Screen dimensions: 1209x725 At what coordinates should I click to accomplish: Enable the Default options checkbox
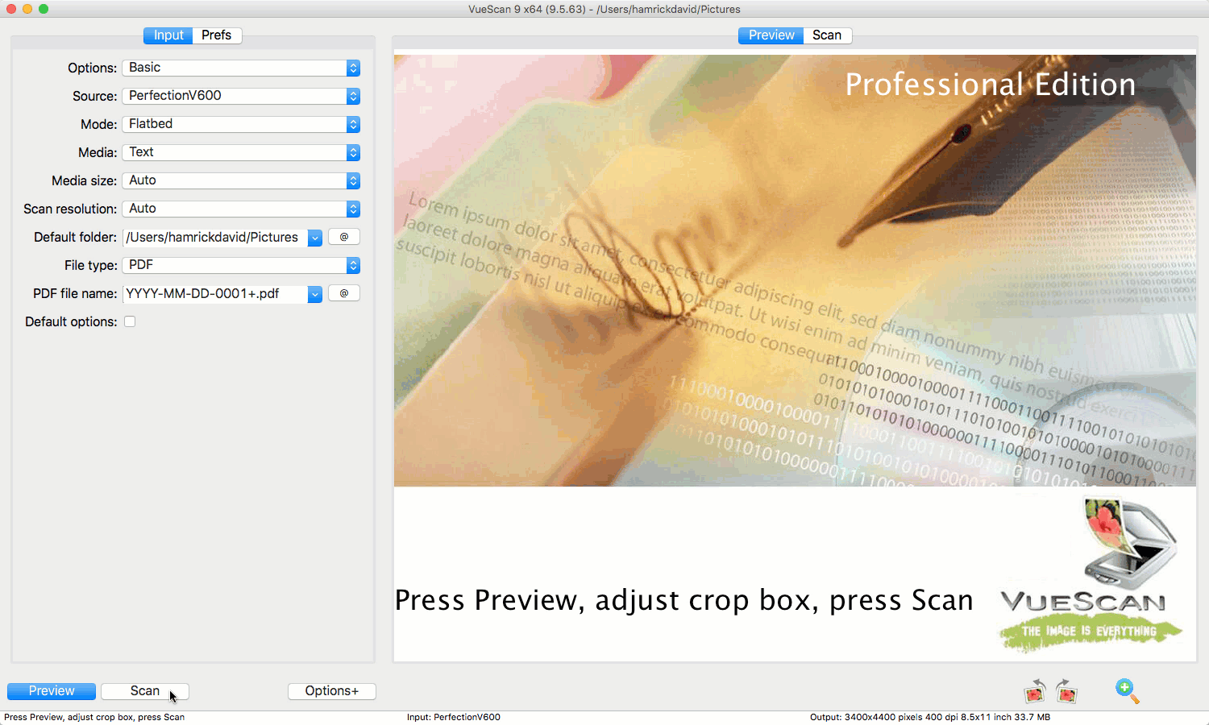click(130, 321)
